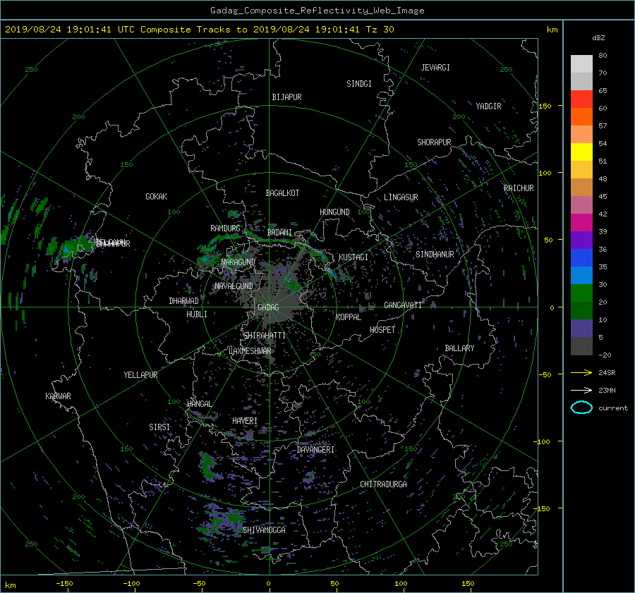Select the NAVALGUND label
Viewport: 635px width, 593px height.
pyautogui.click(x=234, y=286)
